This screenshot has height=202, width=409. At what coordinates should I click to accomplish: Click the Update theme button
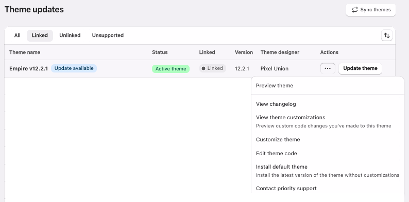tap(360, 68)
